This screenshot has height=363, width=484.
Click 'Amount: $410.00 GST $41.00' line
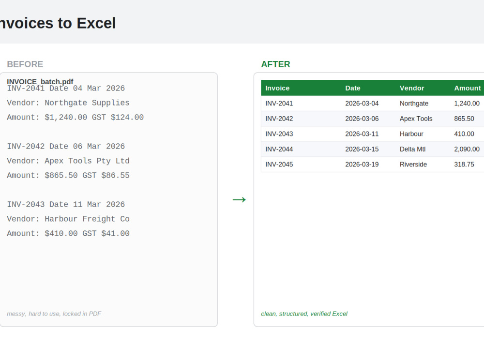pyautogui.click(x=68, y=233)
